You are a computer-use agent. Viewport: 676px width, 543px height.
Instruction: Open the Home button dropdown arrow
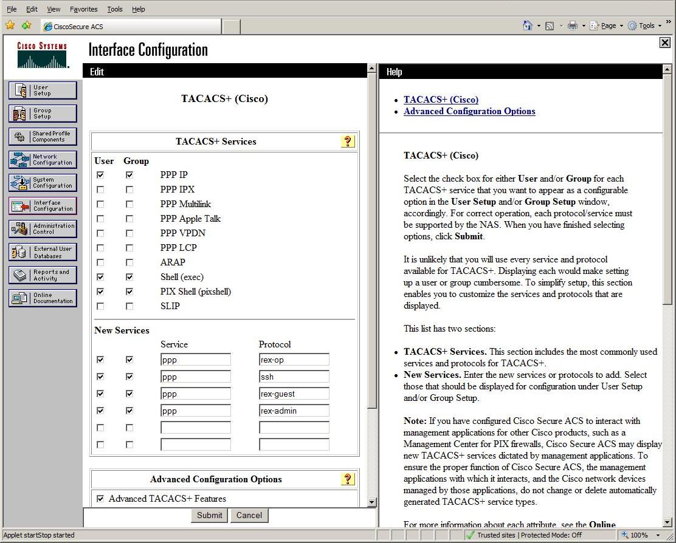click(539, 26)
